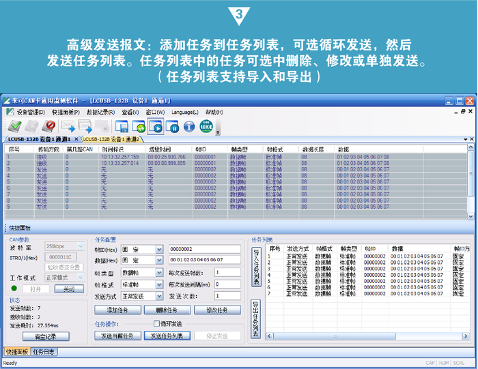The height and width of the screenshot is (369, 478).
Task: Click the message list vertical scrollbar thumb
Action: coord(470,174)
